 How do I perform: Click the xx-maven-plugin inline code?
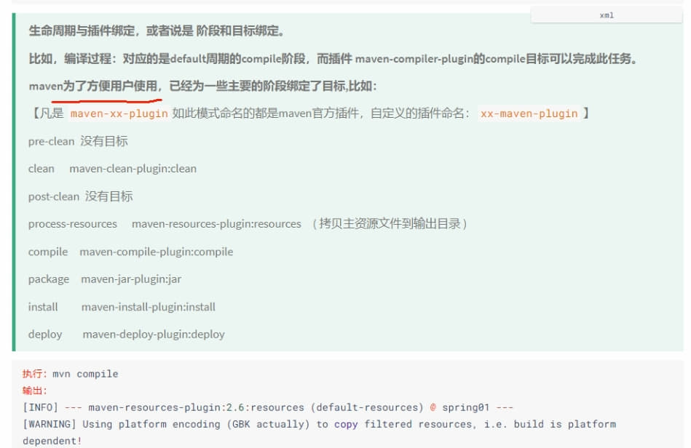click(529, 113)
